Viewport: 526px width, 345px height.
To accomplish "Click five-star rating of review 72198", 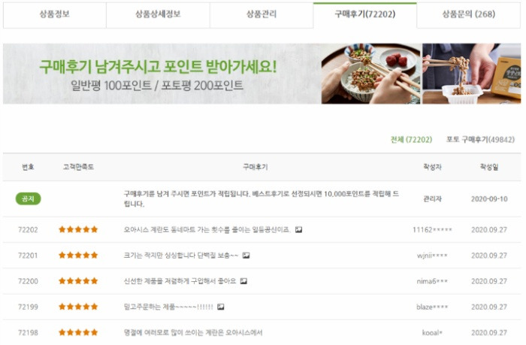I will (78, 332).
